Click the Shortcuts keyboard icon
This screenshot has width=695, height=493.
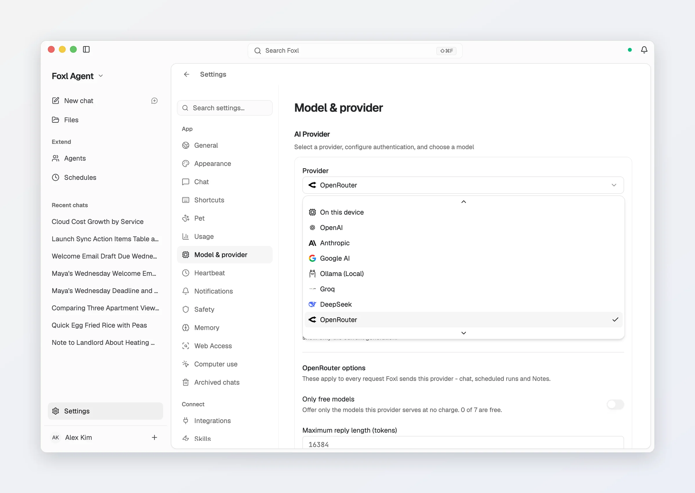coord(186,200)
